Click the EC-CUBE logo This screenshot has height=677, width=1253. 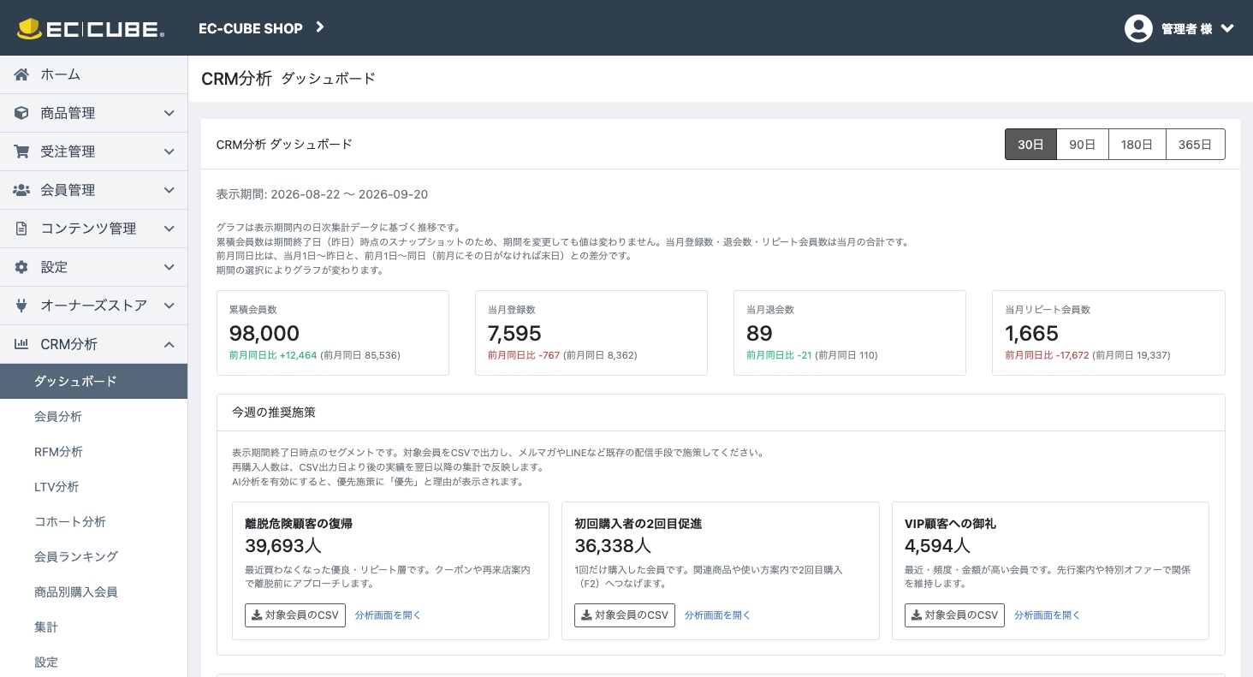point(91,28)
